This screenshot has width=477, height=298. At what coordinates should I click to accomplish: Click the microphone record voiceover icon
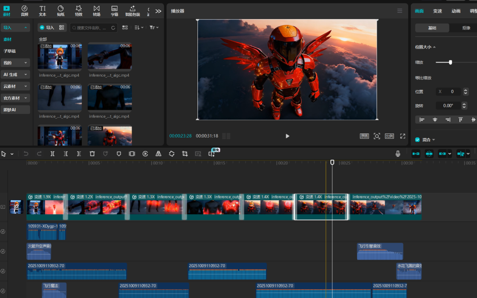coord(398,154)
